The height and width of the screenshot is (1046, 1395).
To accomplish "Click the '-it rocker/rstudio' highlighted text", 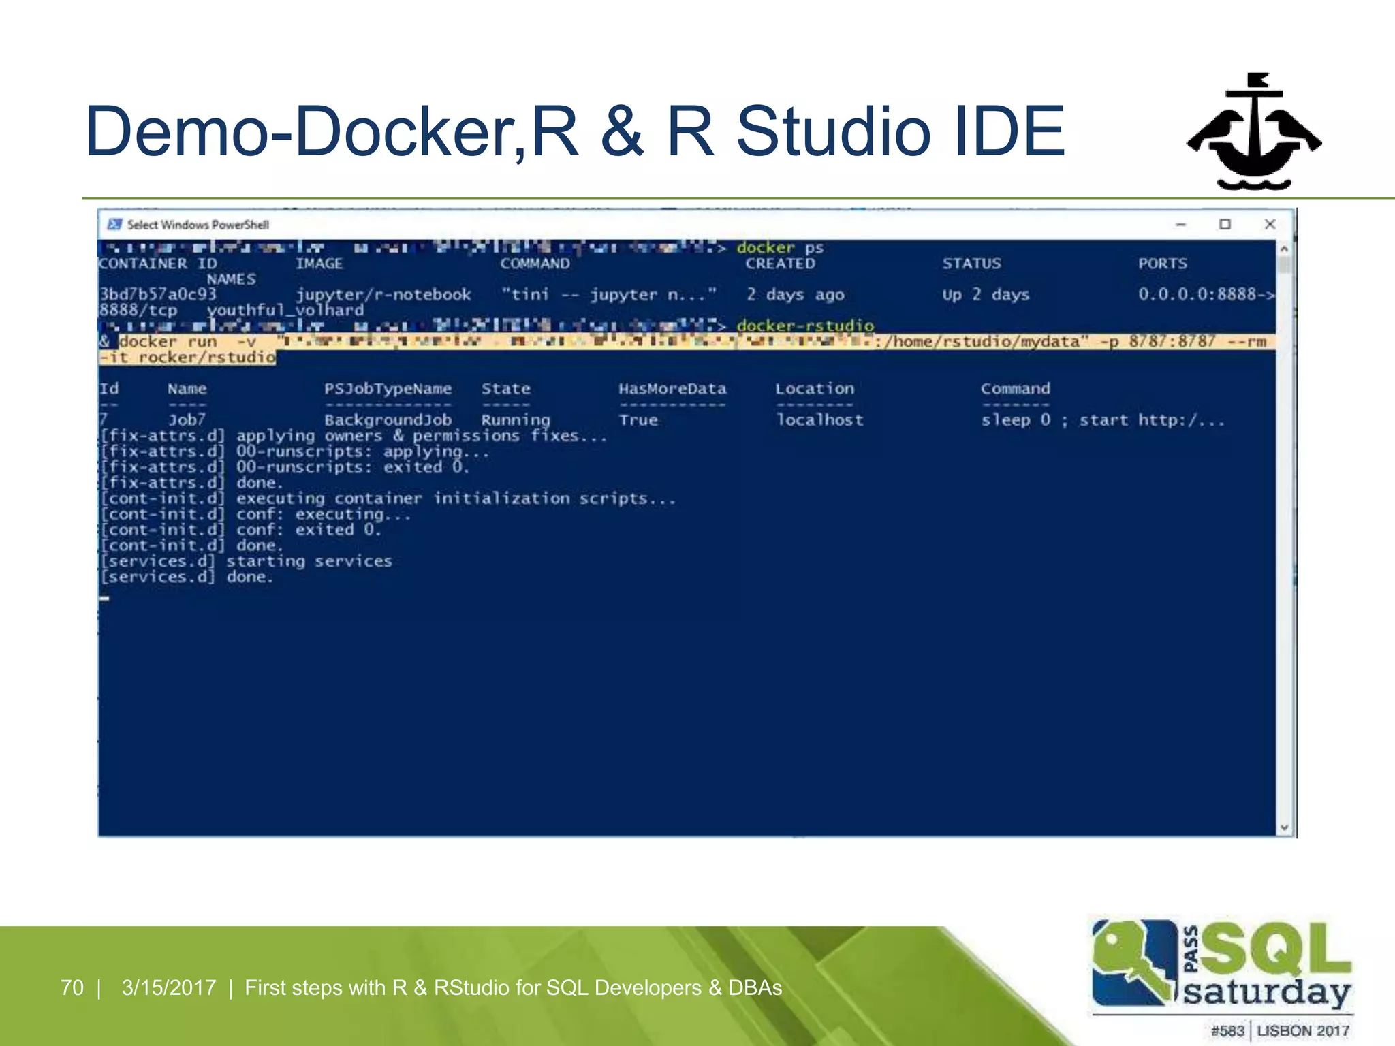I will coord(187,358).
